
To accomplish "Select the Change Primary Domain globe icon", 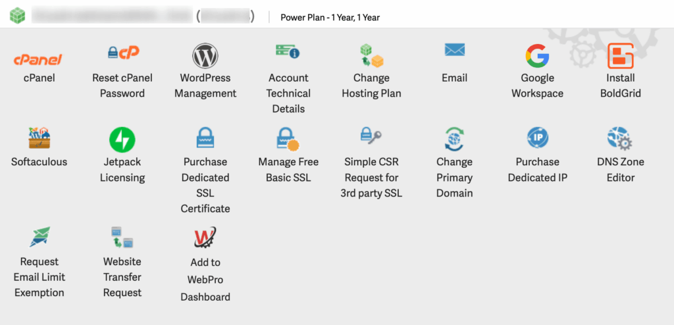I will 454,139.
